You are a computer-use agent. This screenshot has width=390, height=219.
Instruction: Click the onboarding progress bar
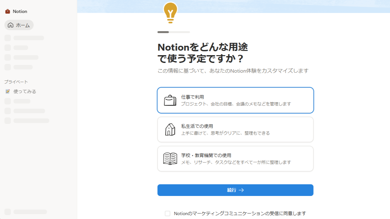point(174,32)
